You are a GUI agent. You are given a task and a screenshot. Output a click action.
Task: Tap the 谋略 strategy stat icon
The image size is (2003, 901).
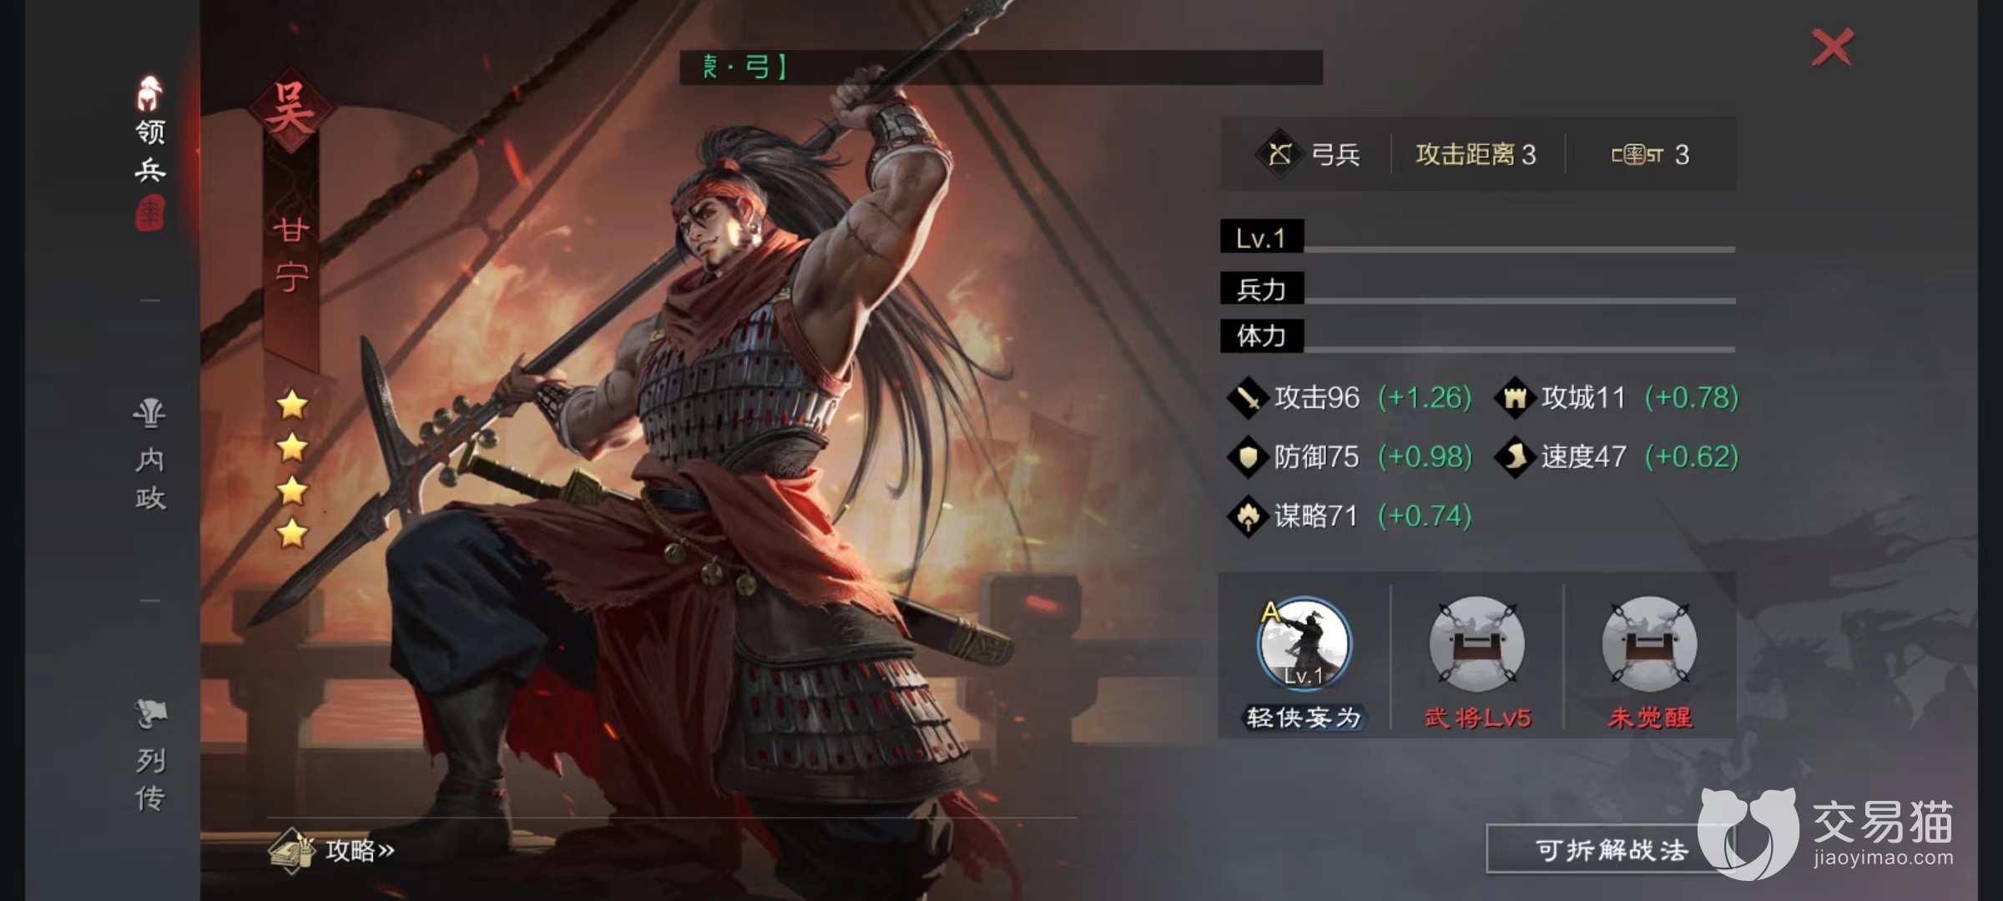(x=1248, y=516)
